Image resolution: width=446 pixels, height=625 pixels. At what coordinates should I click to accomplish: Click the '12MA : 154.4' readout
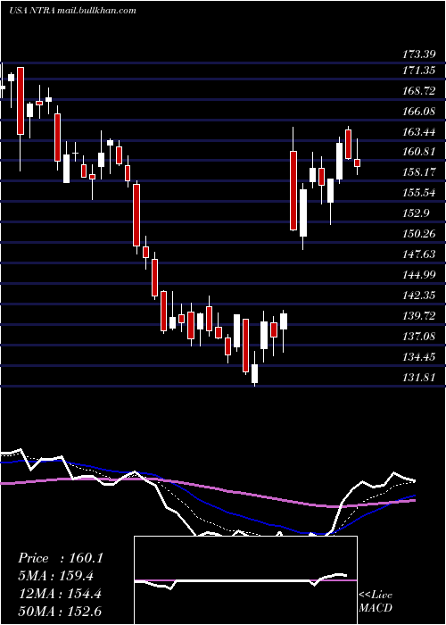[x=60, y=594]
